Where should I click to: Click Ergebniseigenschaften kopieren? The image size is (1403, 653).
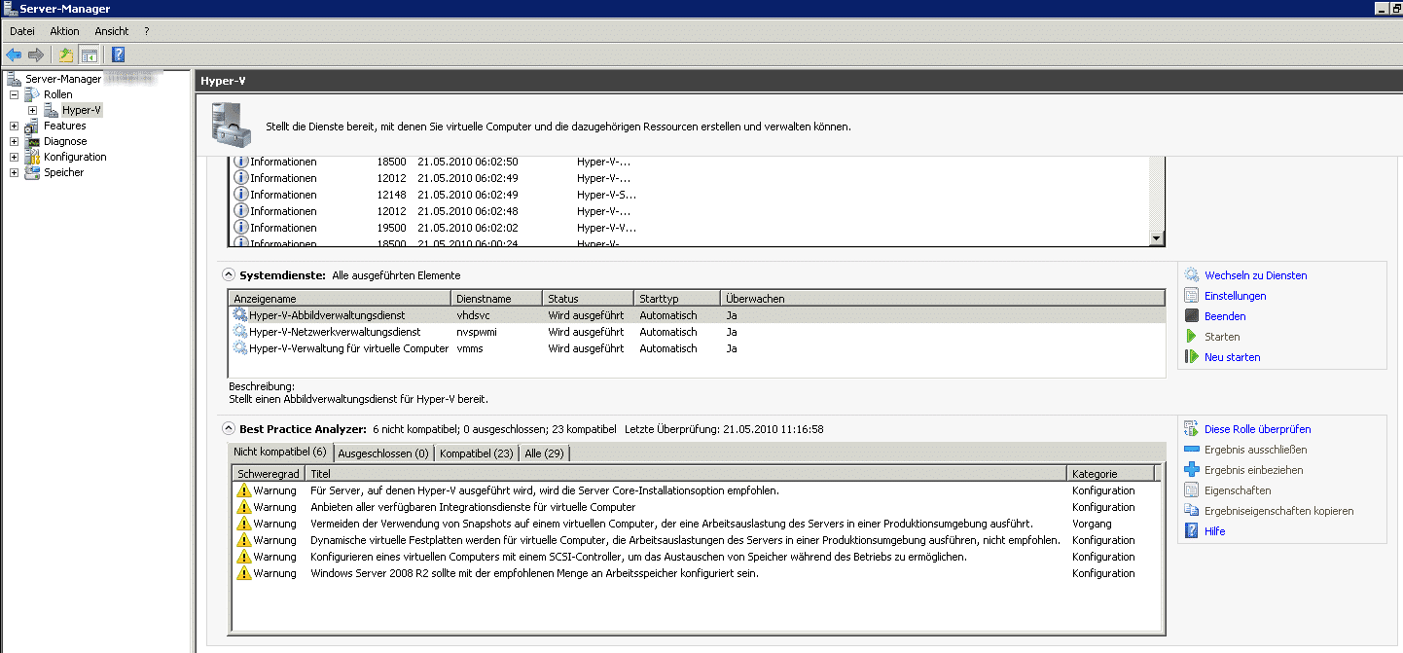tap(1279, 511)
